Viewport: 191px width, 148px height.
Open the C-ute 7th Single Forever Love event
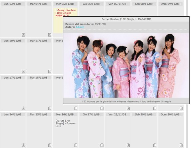(x=66, y=123)
